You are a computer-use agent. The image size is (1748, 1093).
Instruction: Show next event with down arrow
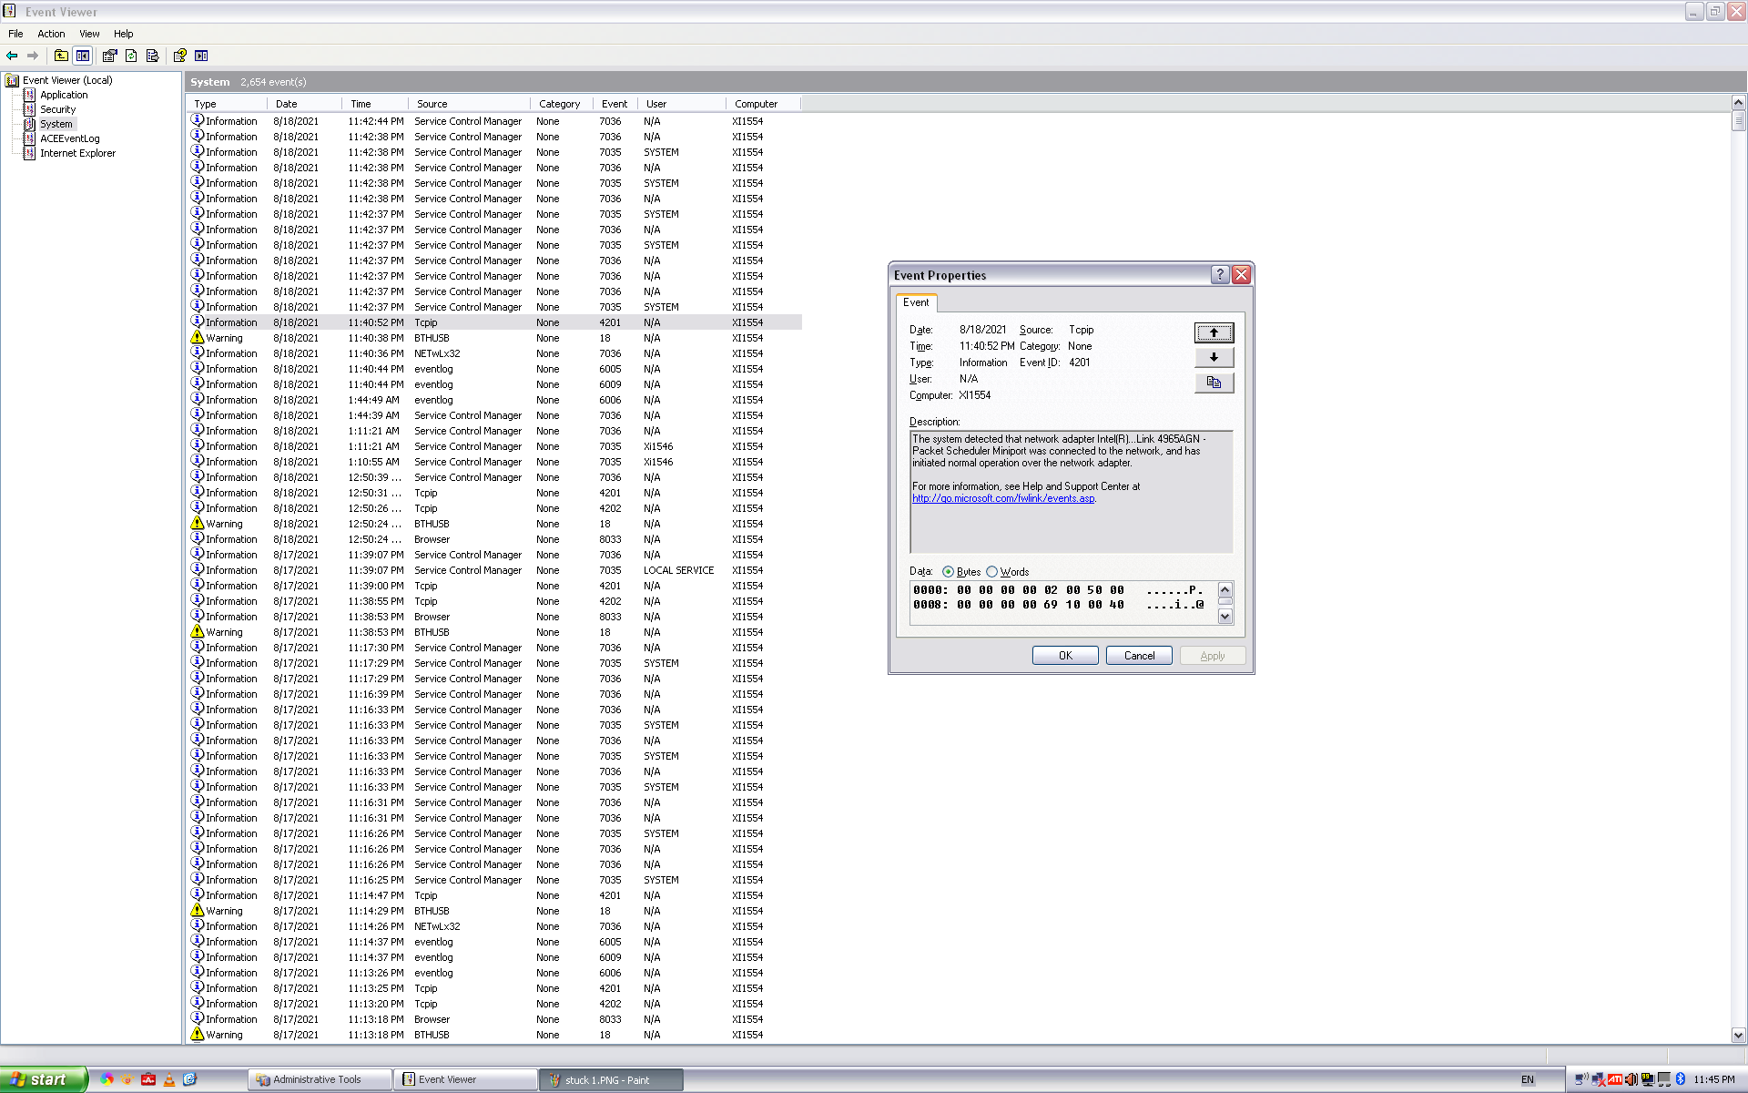click(x=1214, y=357)
